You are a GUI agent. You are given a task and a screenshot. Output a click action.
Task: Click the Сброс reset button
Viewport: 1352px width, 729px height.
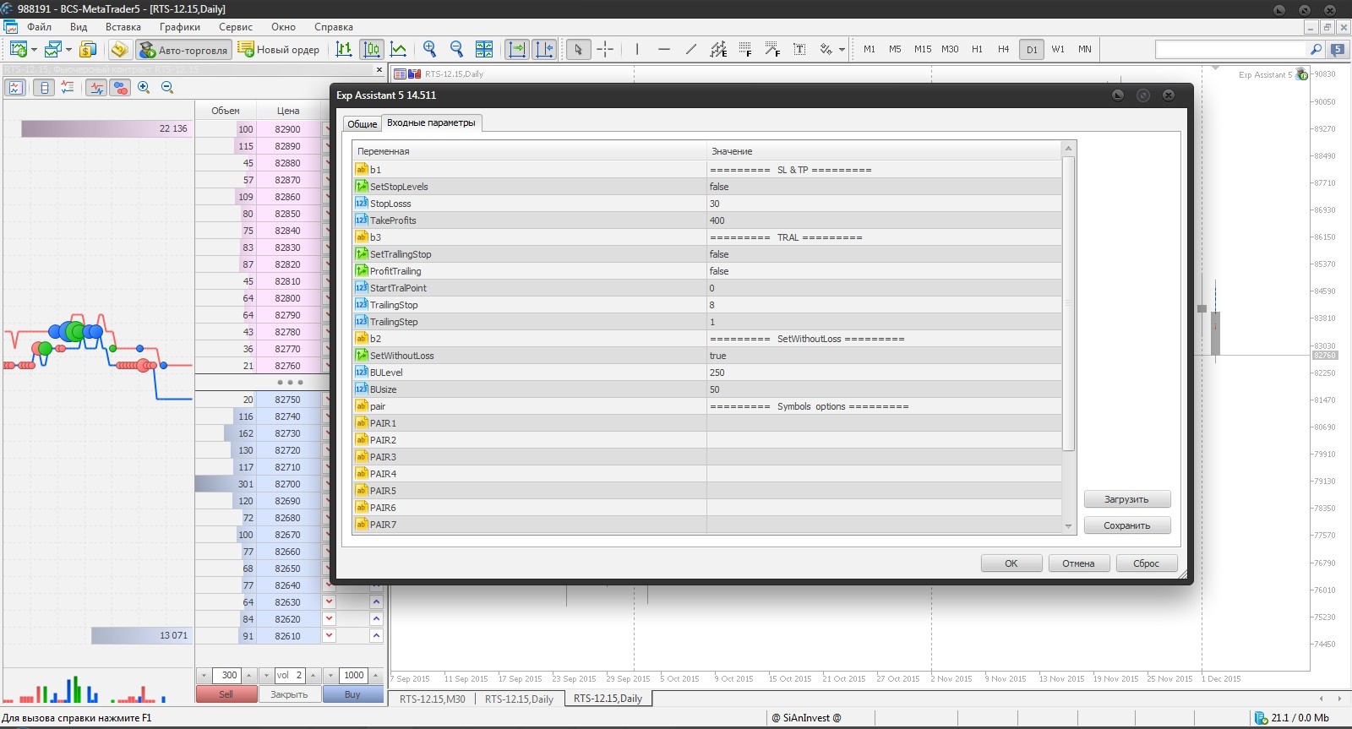click(1146, 563)
